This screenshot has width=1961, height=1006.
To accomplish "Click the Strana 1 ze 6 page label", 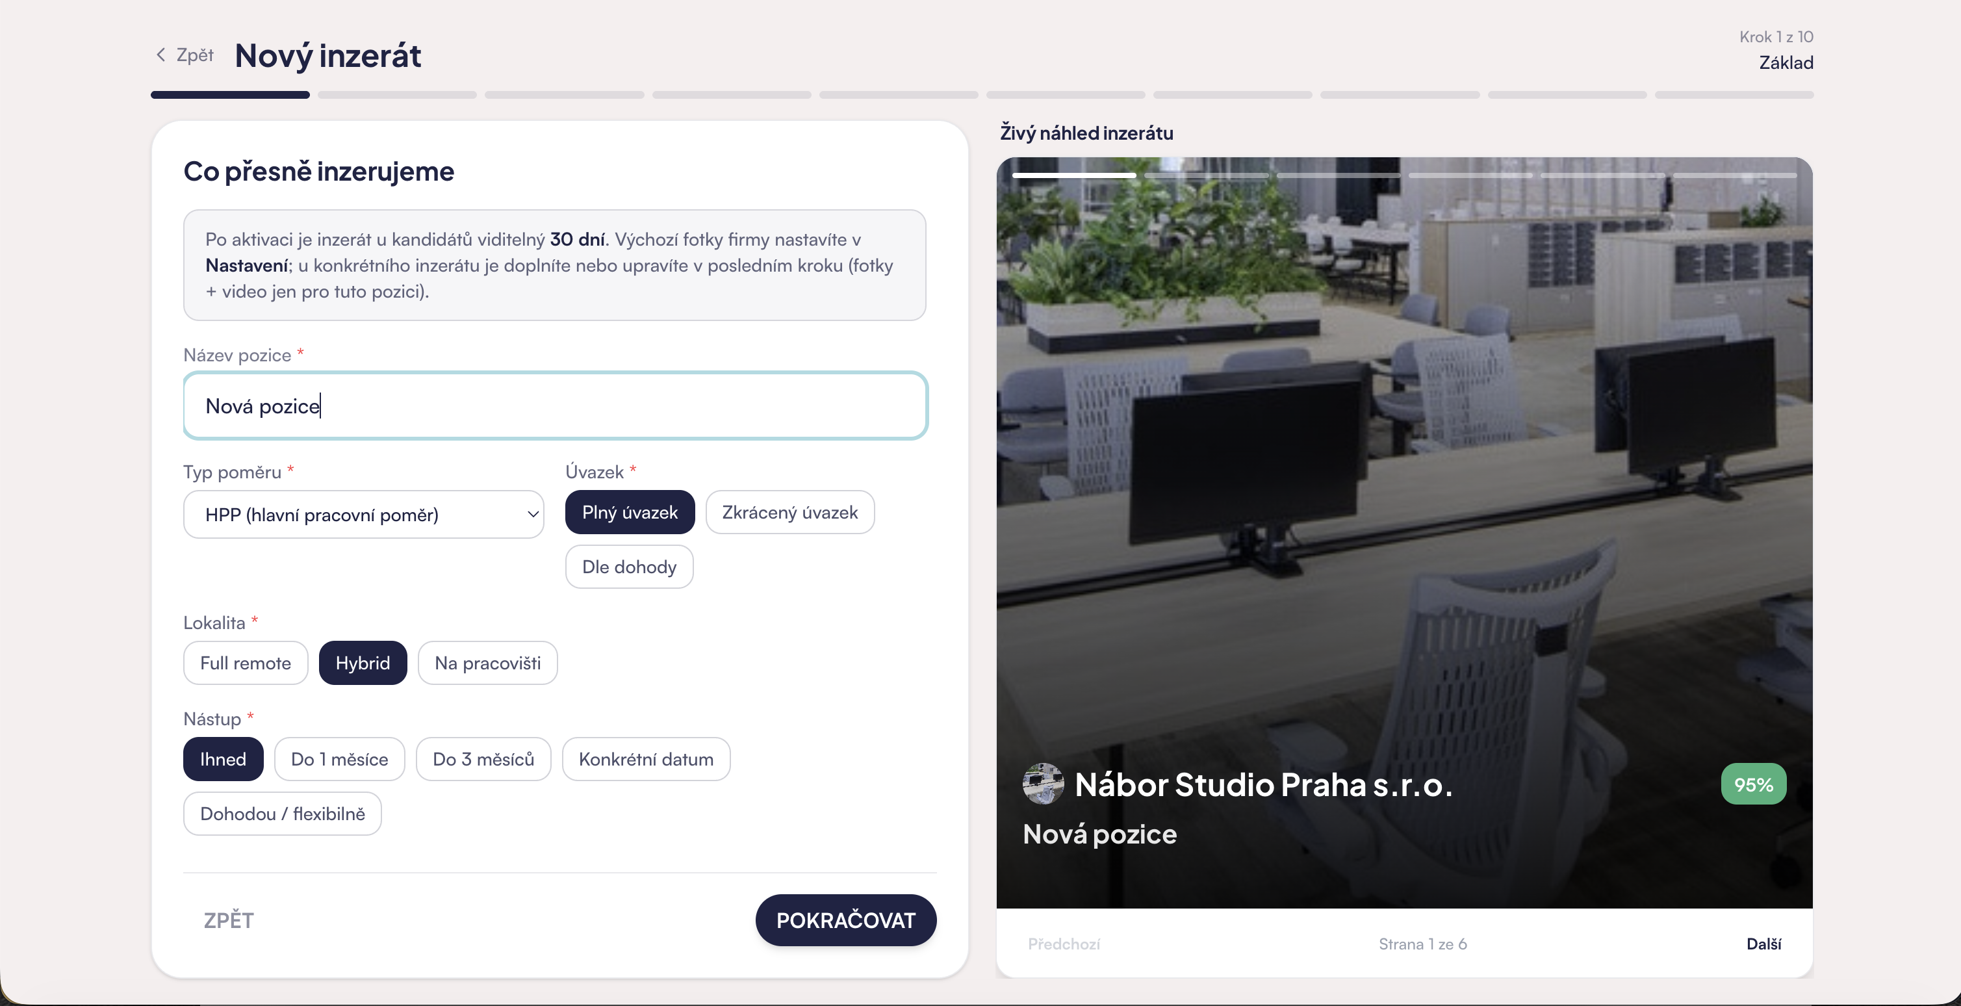I will pos(1423,944).
